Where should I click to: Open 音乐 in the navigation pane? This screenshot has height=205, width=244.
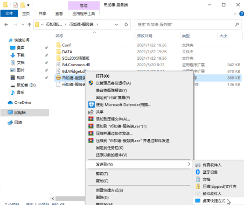20,93
